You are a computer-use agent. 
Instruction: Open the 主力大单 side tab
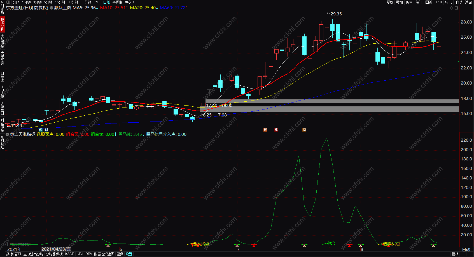(x=2, y=92)
